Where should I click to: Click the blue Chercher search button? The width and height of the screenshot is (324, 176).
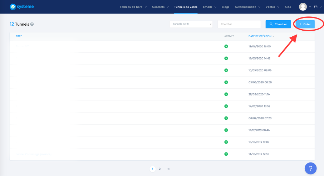coord(278,24)
